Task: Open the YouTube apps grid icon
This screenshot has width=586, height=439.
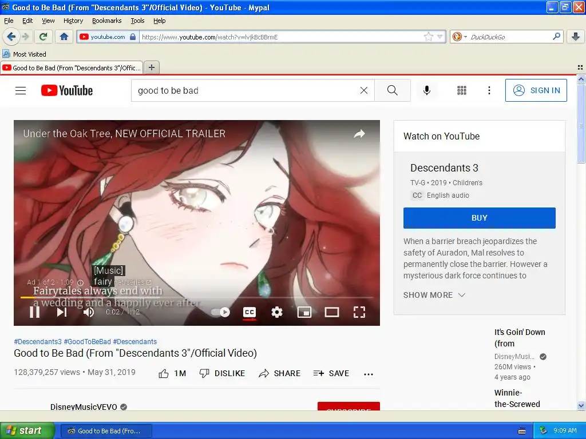Action: (x=462, y=90)
